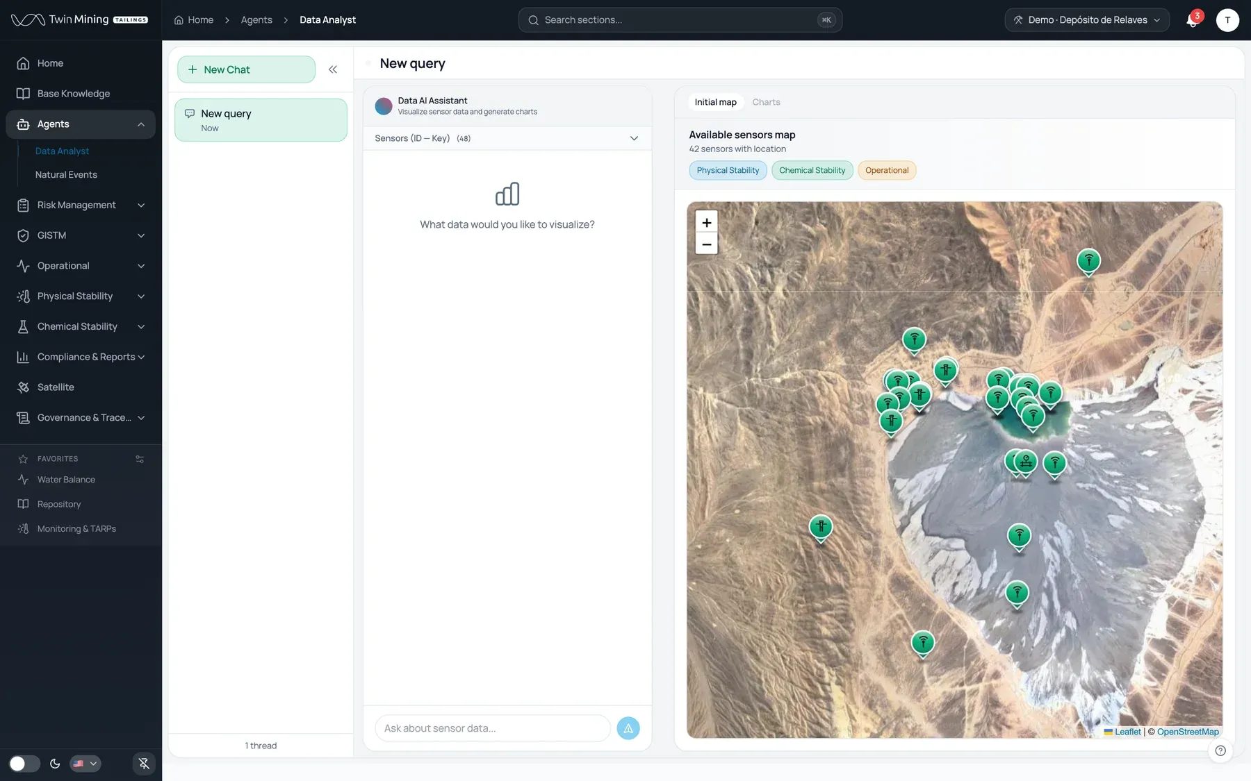Click the Favorites settings icon
Screen dimensions: 1251x781
tap(140, 459)
